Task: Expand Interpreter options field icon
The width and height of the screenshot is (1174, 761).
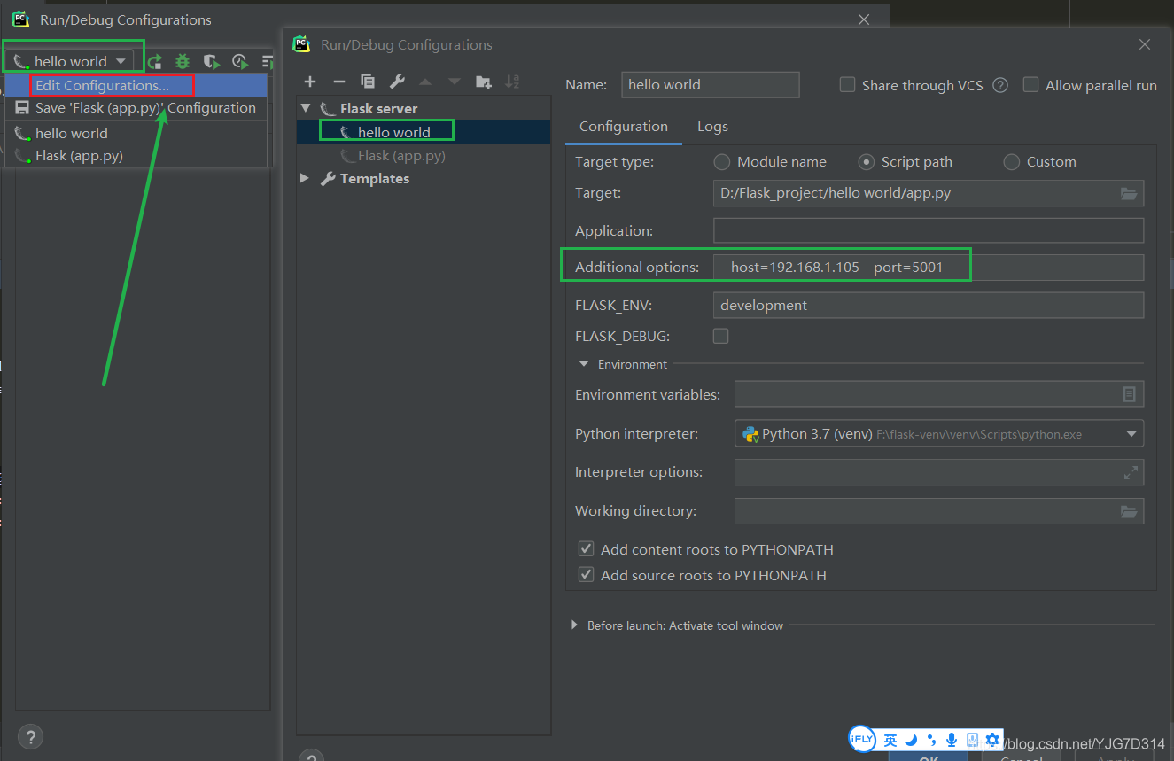Action: [1131, 472]
